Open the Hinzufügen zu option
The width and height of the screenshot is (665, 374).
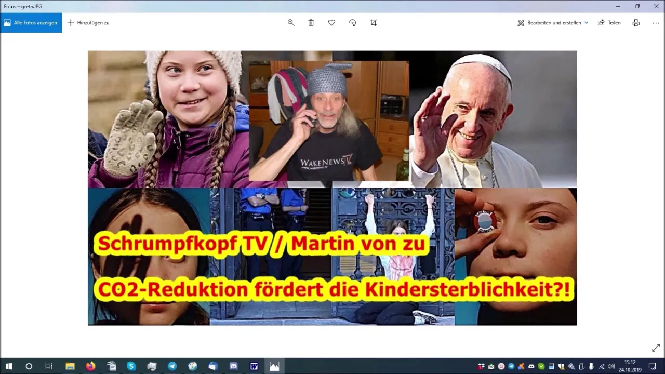pyautogui.click(x=88, y=23)
